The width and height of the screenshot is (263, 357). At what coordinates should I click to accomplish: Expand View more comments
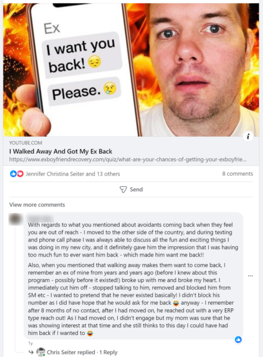37,205
